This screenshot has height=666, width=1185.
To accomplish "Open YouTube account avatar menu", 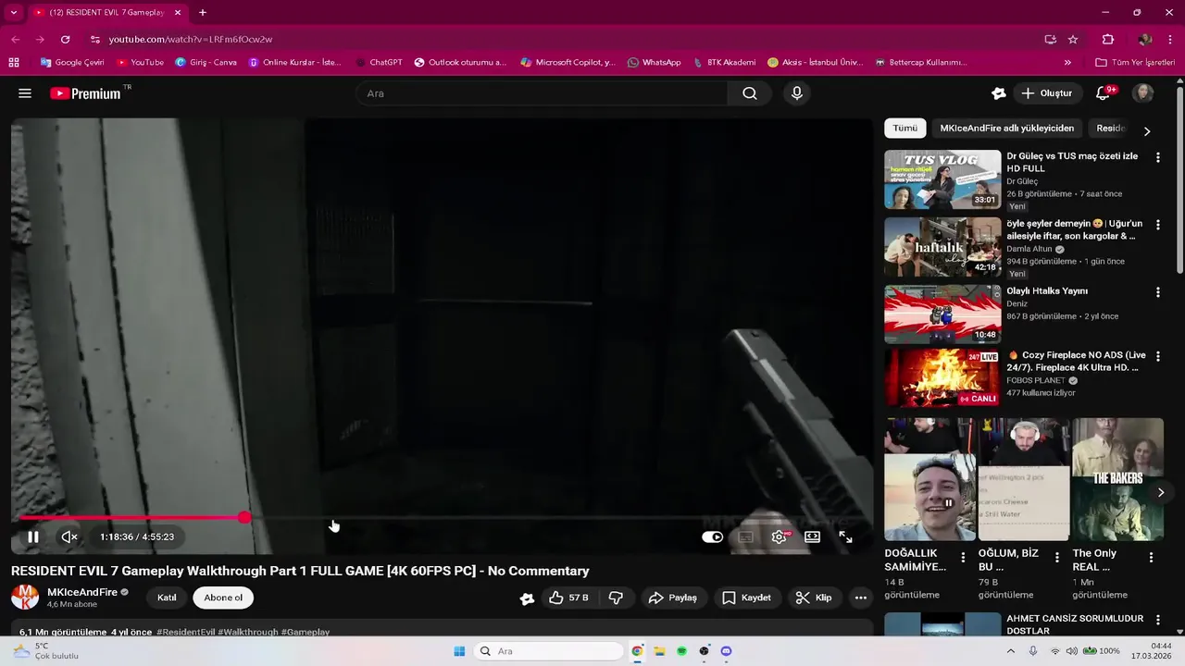I will pyautogui.click(x=1143, y=93).
